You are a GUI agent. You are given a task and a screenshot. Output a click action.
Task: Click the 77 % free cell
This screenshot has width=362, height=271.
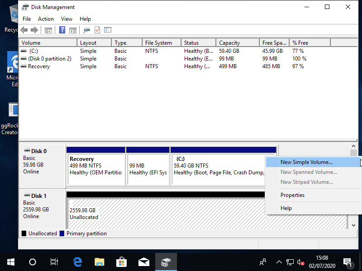(298, 51)
